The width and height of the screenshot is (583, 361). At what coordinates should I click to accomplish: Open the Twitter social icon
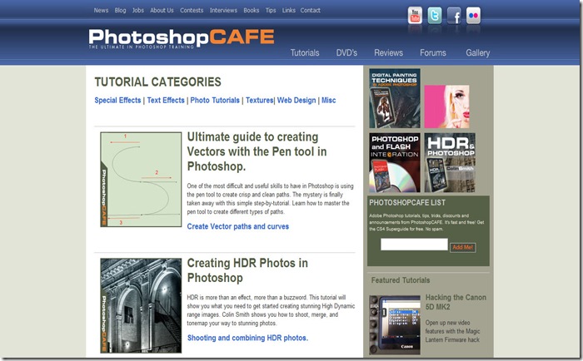(435, 15)
